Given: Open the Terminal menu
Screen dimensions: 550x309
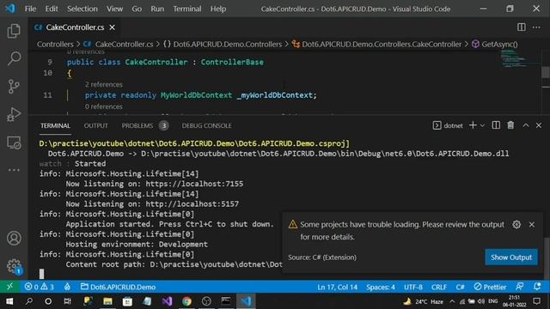Looking at the screenshot, I should (x=187, y=9).
